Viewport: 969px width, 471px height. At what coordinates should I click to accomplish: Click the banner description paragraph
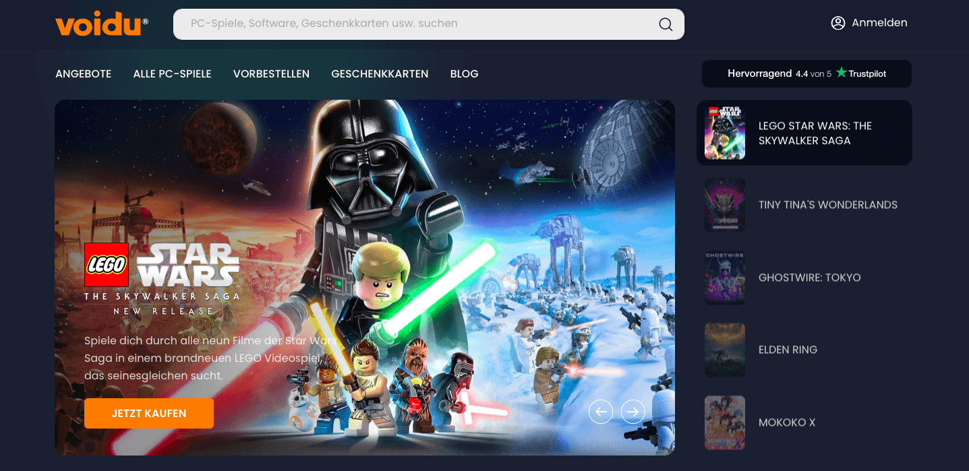tap(210, 358)
